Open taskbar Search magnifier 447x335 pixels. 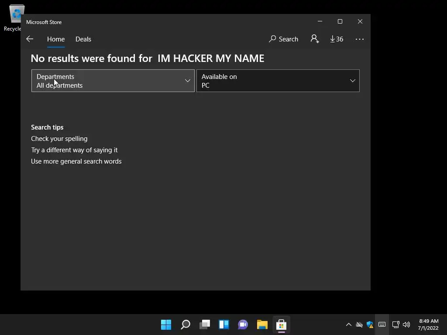185,325
